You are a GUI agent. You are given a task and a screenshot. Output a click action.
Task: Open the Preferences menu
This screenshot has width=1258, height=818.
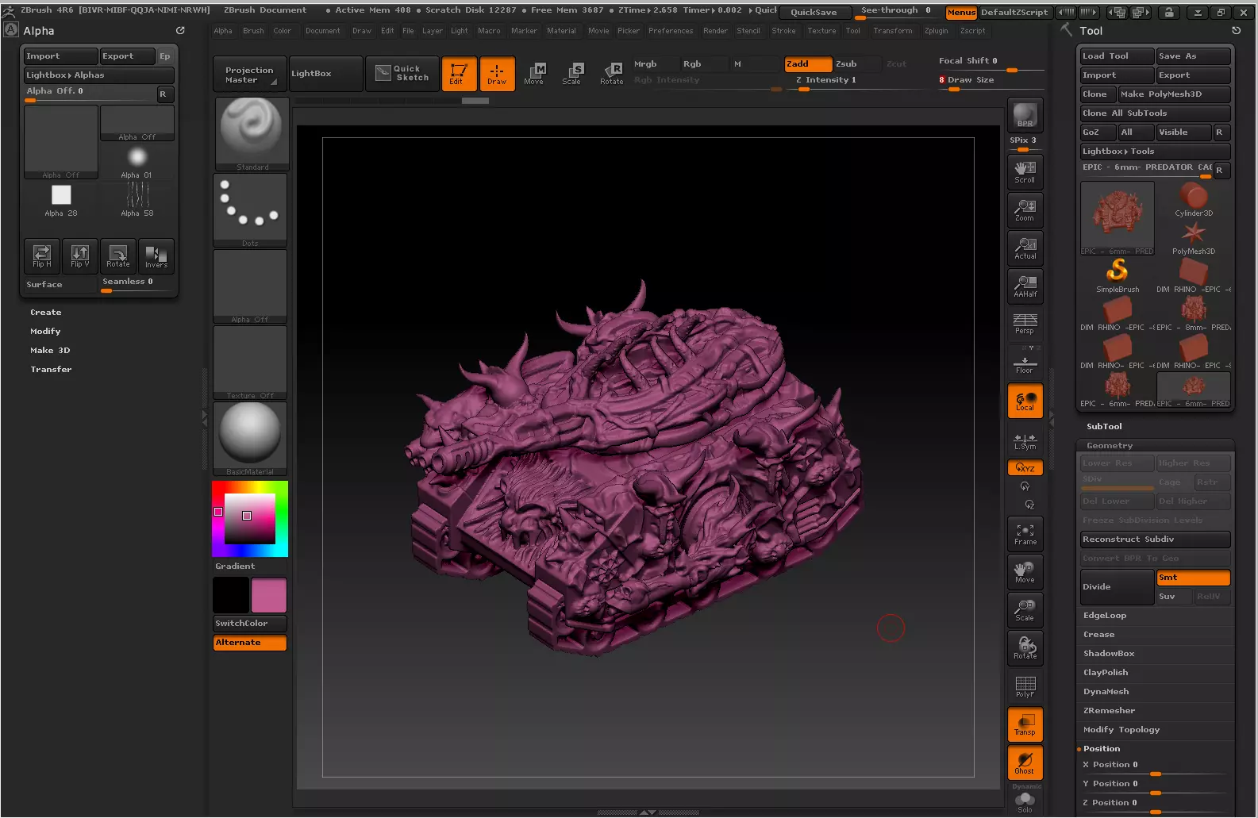pyautogui.click(x=671, y=31)
